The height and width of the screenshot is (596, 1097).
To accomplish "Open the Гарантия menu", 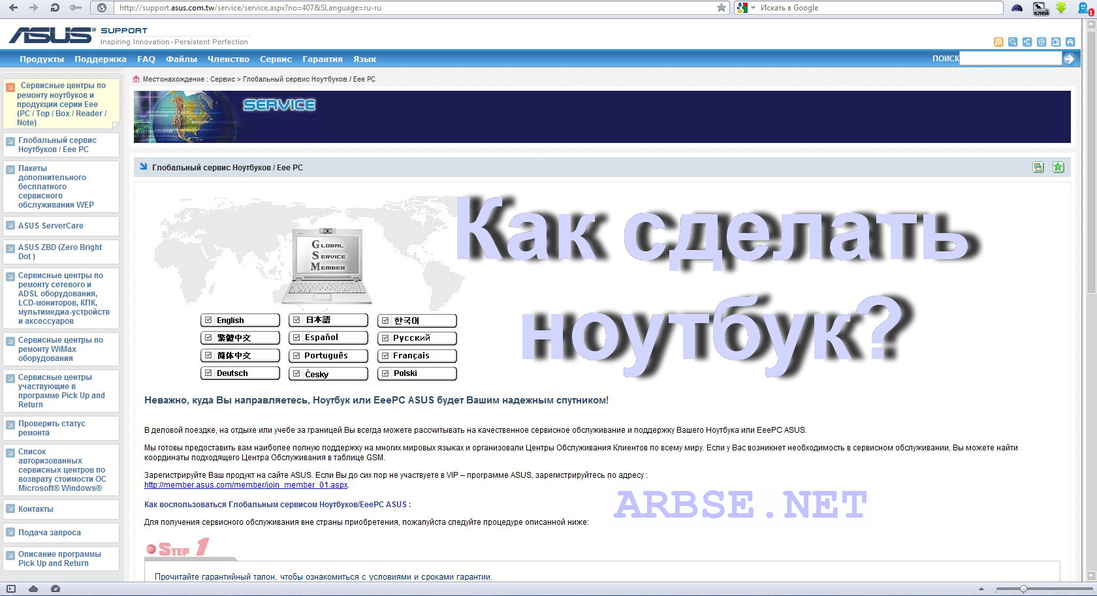I will pyautogui.click(x=323, y=59).
